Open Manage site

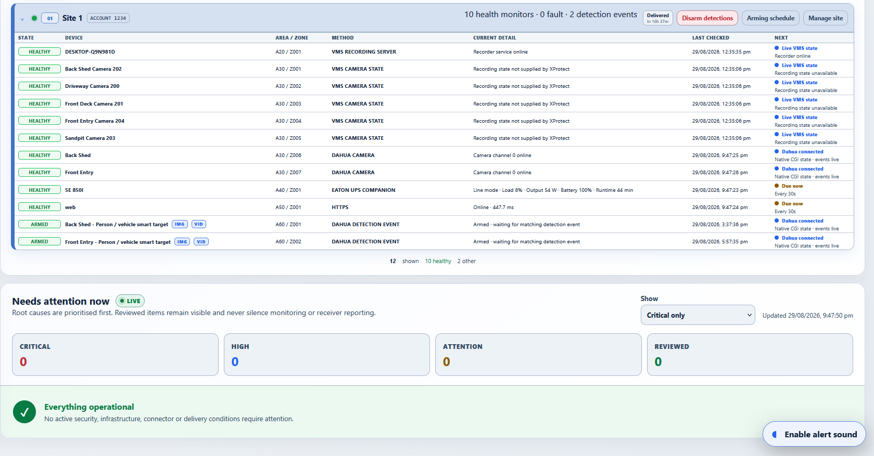coord(826,18)
